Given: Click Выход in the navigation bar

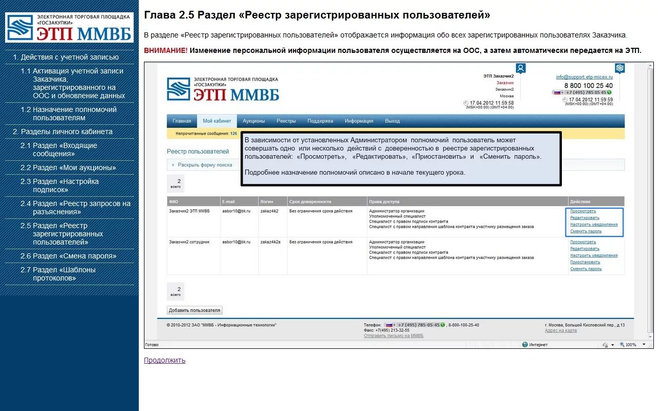Looking at the screenshot, I should coord(392,121).
